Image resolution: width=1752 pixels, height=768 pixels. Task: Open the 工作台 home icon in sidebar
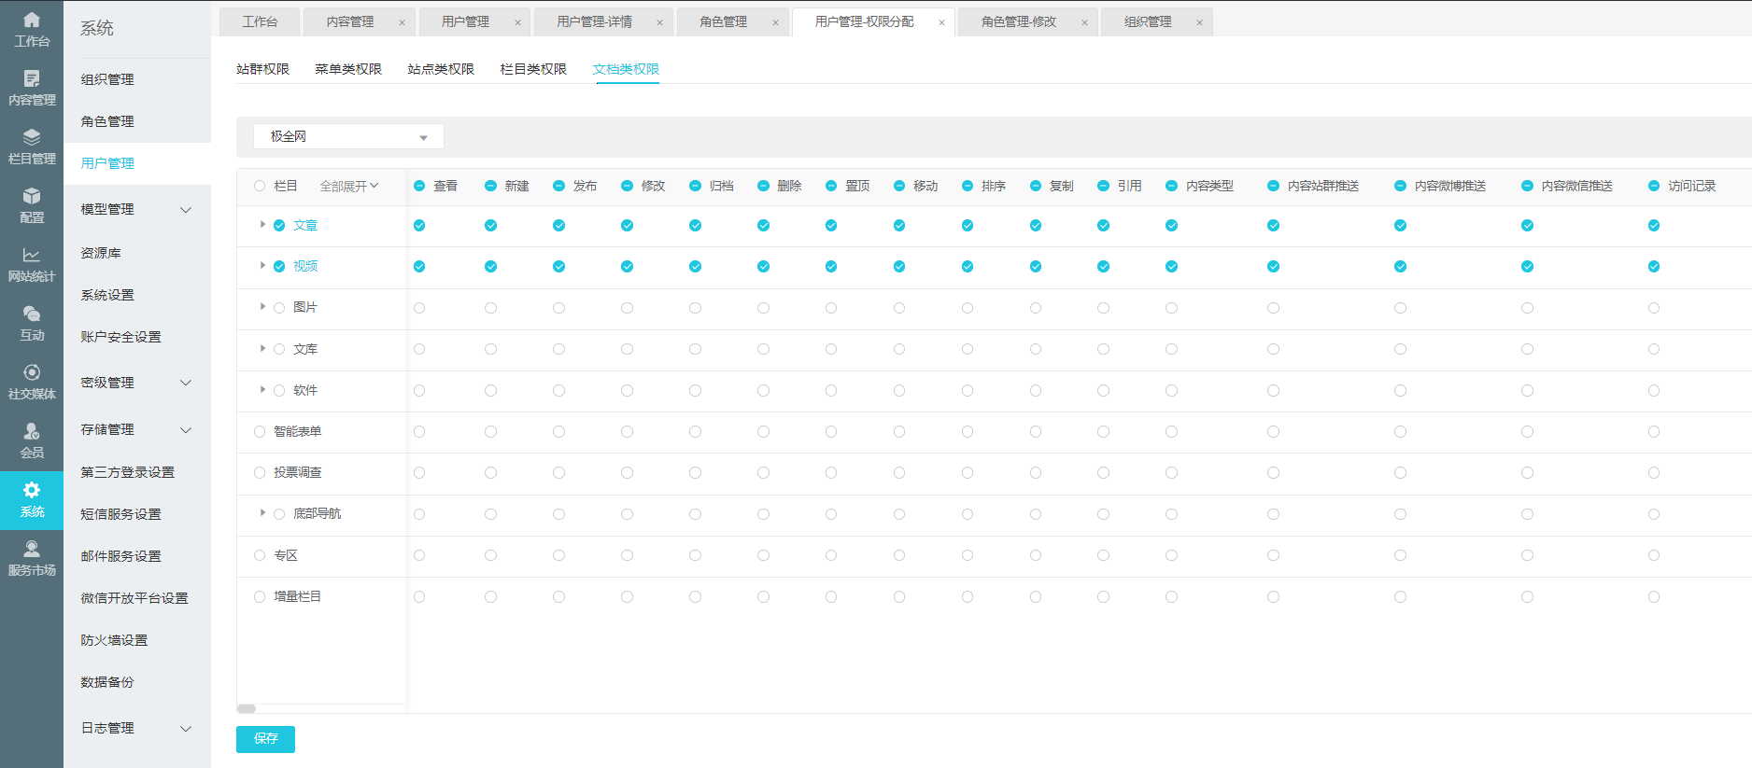(x=32, y=21)
